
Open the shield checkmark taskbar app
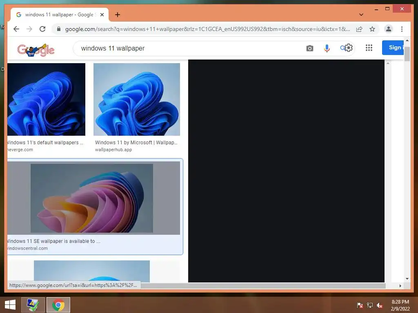[x=33, y=305]
